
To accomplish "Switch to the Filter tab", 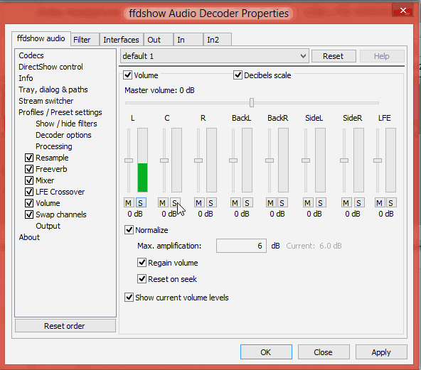I will [85, 40].
